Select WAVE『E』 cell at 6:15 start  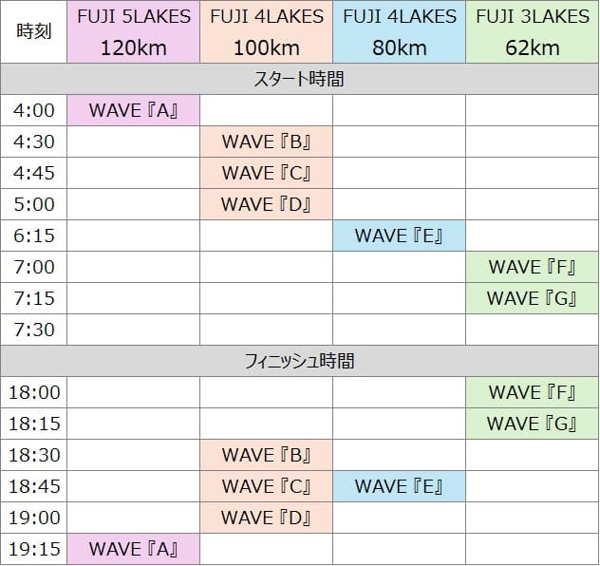[x=399, y=236]
